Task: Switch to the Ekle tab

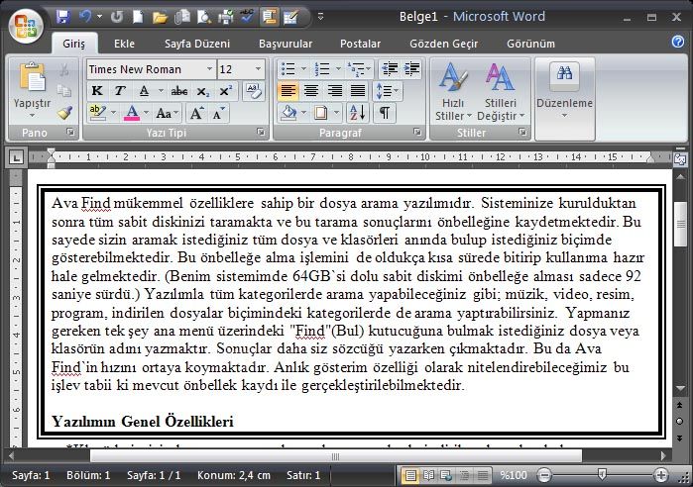Action: [124, 44]
